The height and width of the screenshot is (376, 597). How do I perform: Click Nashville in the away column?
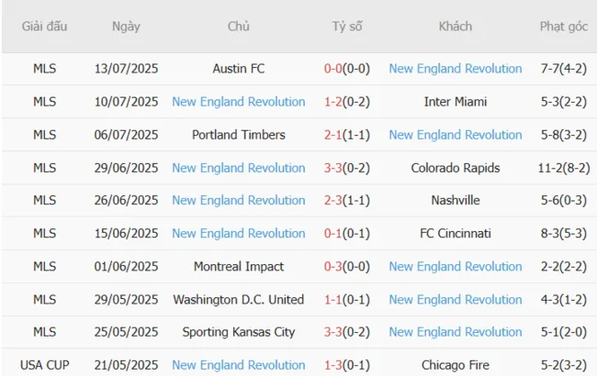tap(456, 200)
